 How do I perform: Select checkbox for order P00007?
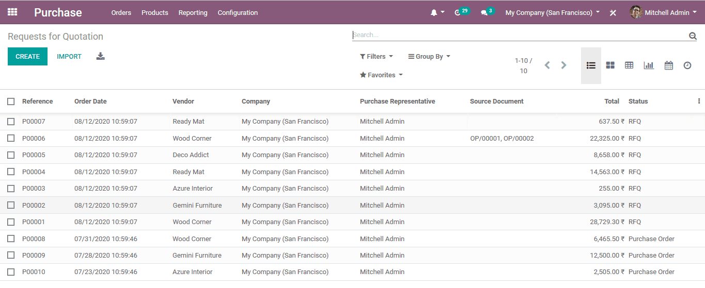[x=11, y=122]
